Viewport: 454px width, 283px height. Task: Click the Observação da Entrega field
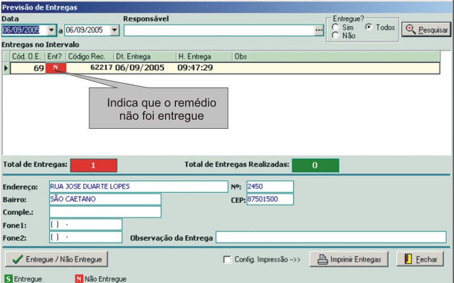click(x=331, y=237)
